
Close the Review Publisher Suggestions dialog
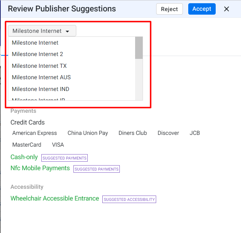point(226,9)
